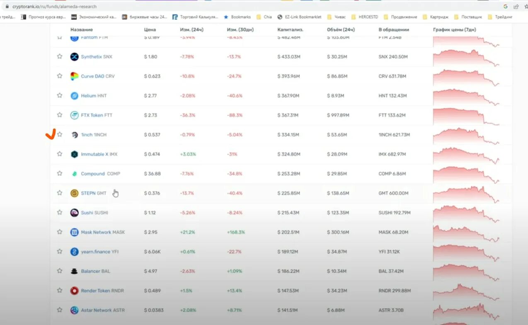Open the HEROESTD bookmarks folder
This screenshot has height=325, width=528.
[x=365, y=17]
